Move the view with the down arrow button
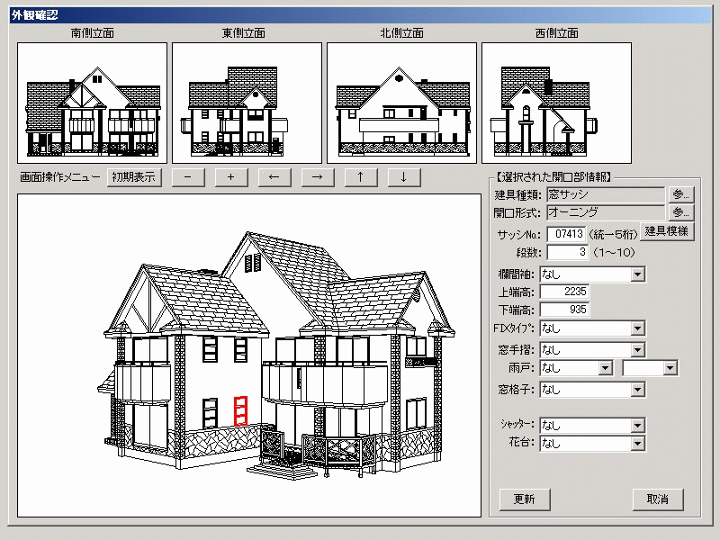Screen dimensions: 720x540 pos(403,176)
